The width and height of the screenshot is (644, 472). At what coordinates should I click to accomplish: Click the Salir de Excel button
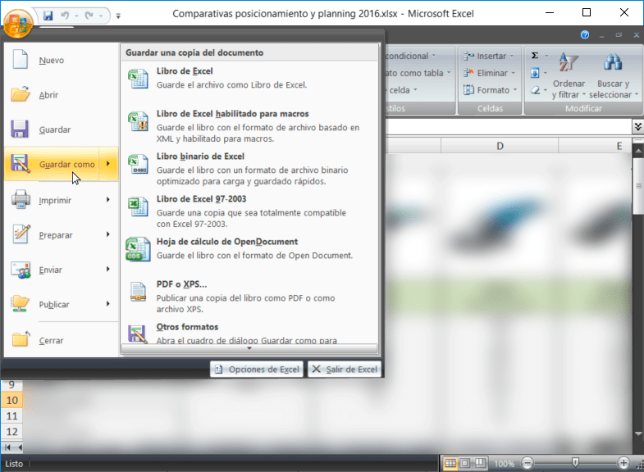pos(345,370)
